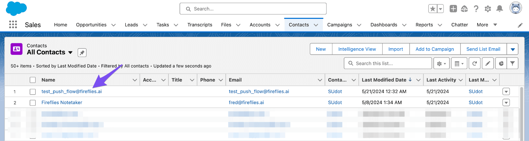Image resolution: width=529 pixels, height=141 pixels.
Task: Open the Fireflies Notetaker contact link
Action: [x=62, y=103]
